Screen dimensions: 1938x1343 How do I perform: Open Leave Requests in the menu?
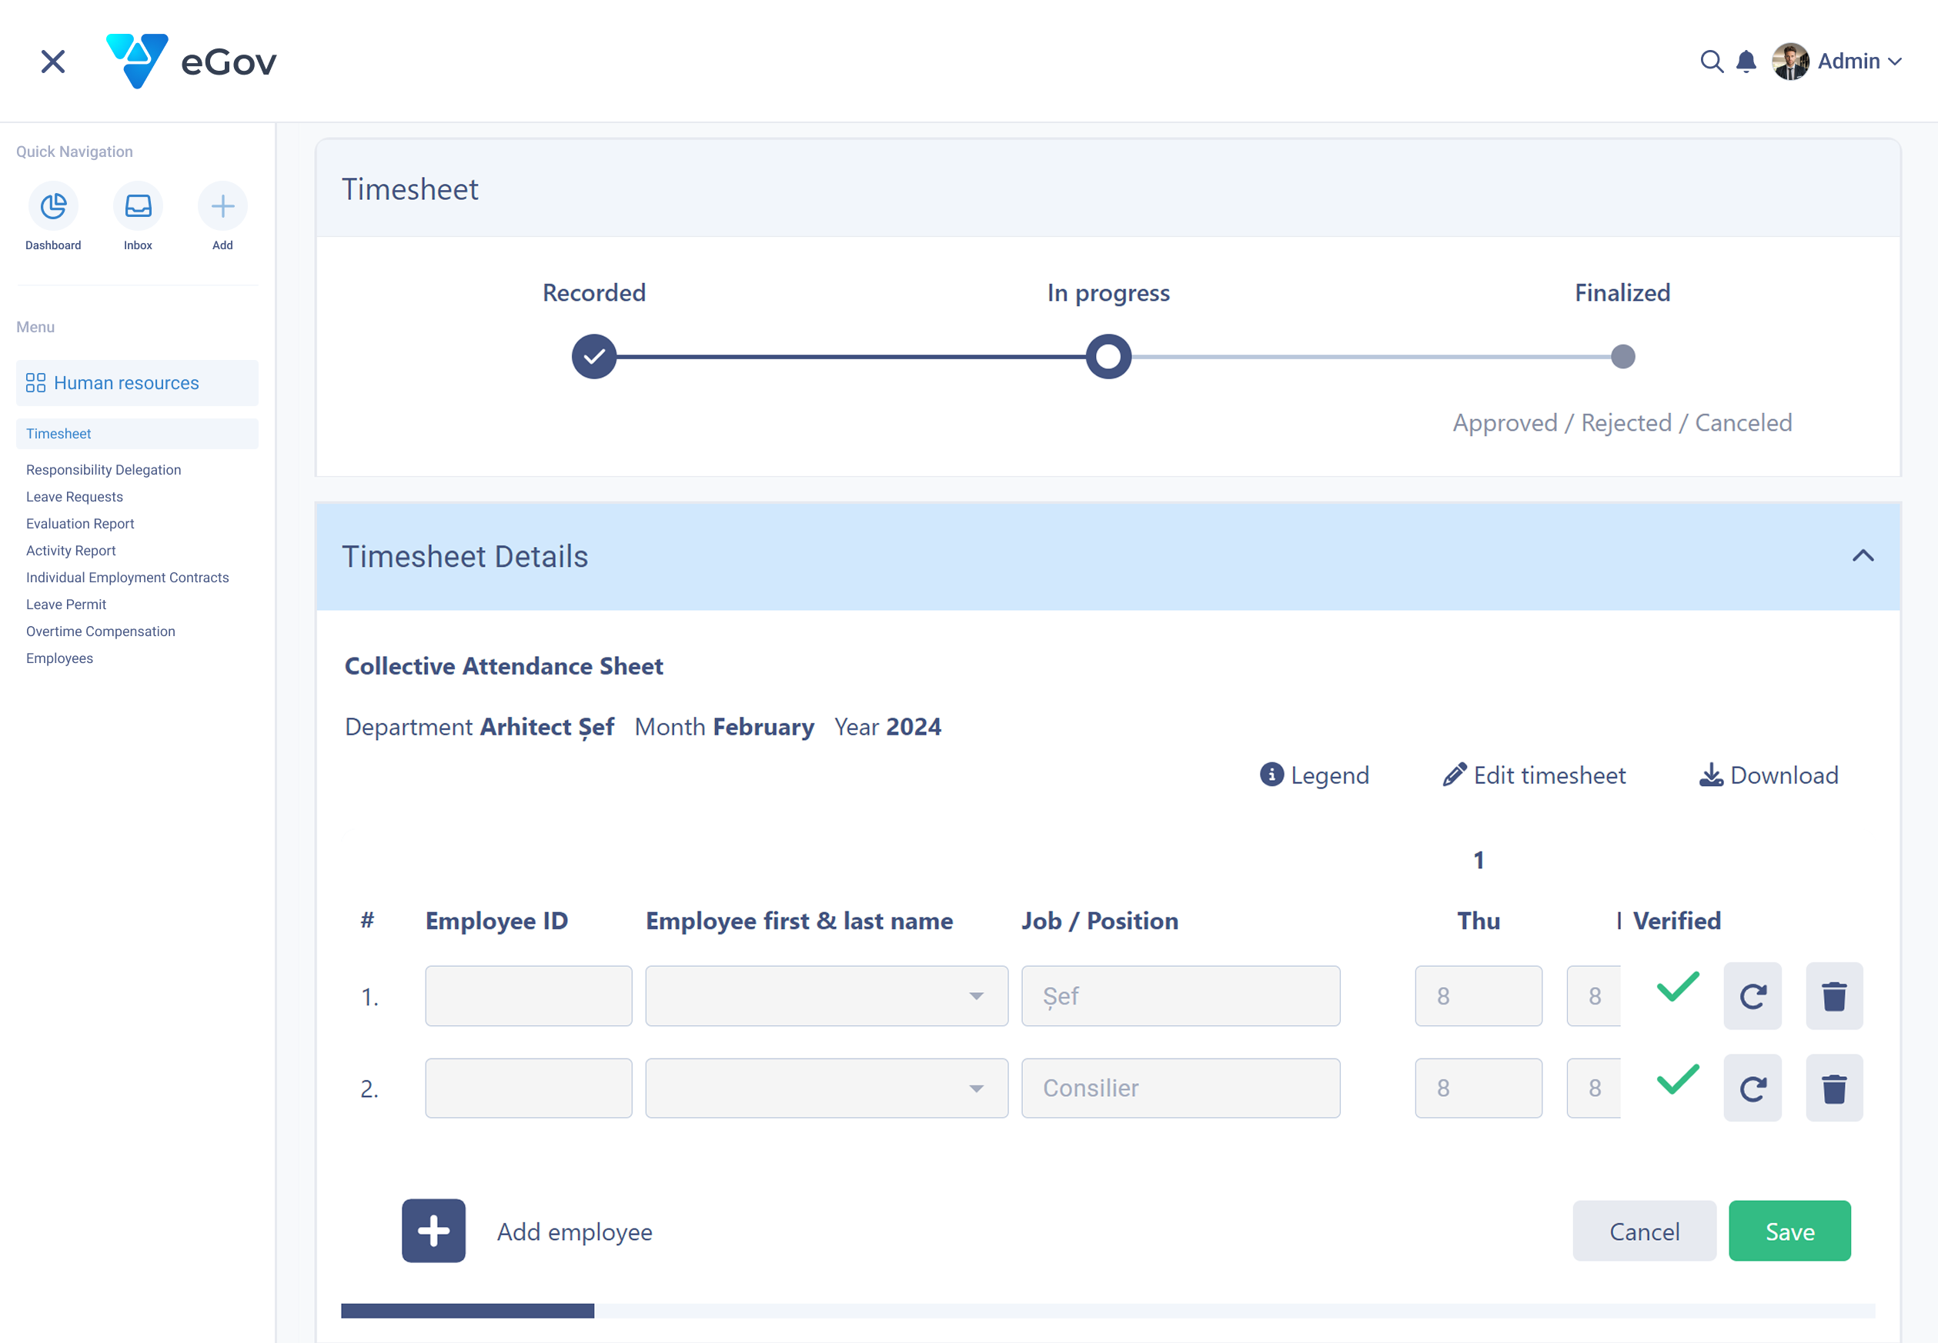coord(74,496)
